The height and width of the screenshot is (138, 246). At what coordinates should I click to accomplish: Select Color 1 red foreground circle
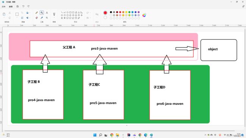[105, 13]
